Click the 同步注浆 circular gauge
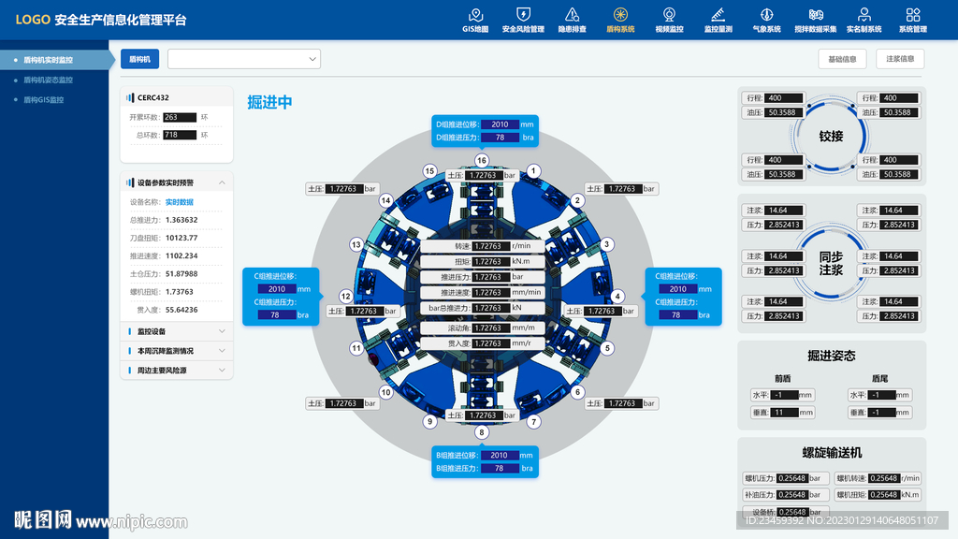This screenshot has height=539, width=958. (831, 263)
